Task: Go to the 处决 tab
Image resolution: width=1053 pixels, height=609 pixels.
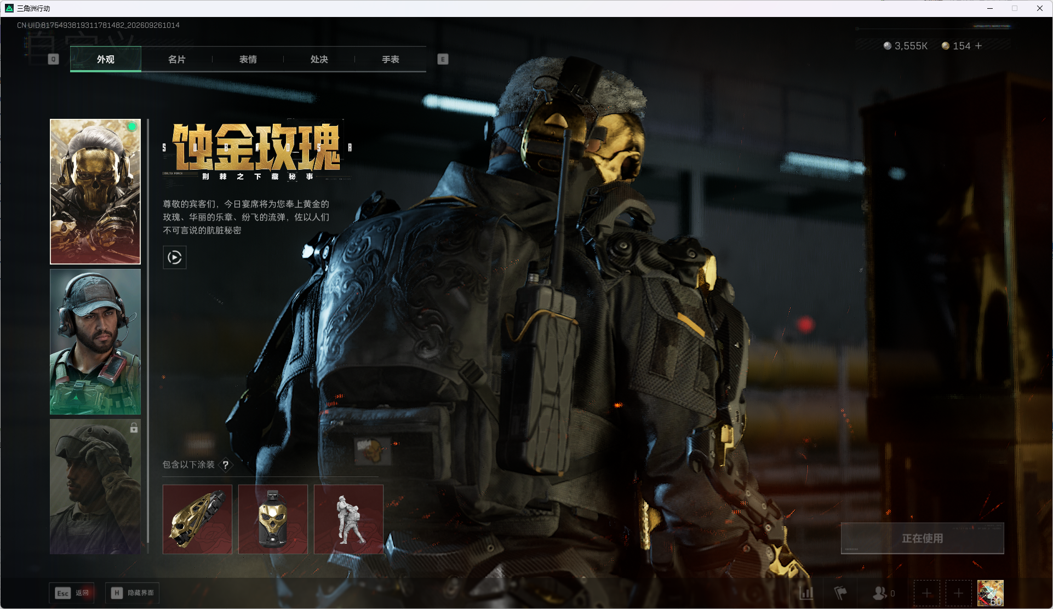Action: coord(319,59)
